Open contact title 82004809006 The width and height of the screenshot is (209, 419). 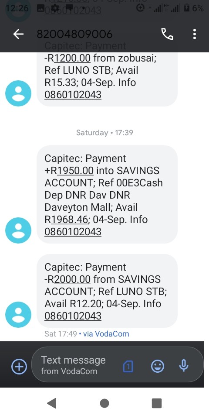[x=74, y=34]
